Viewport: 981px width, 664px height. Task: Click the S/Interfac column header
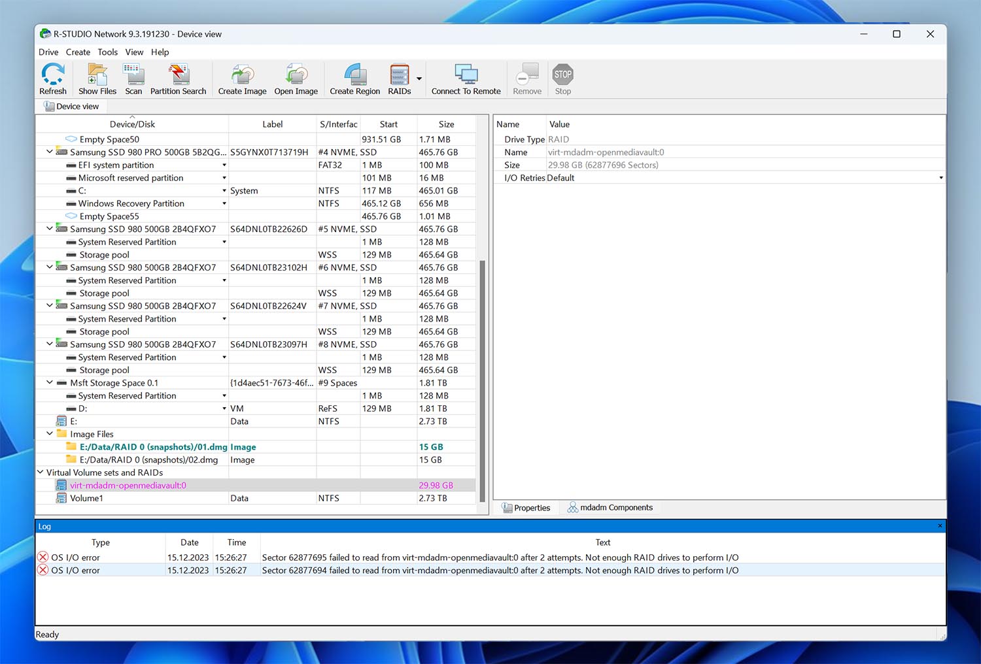coord(338,124)
